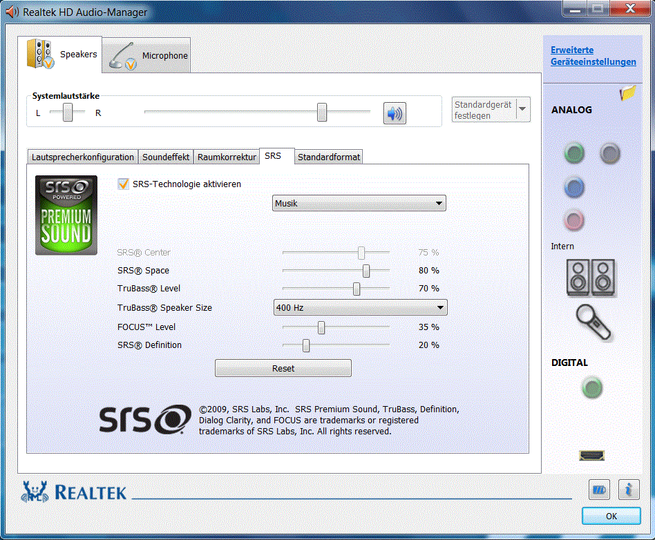This screenshot has width=655, height=540.
Task: Click the green analog audio jack
Action: (574, 153)
